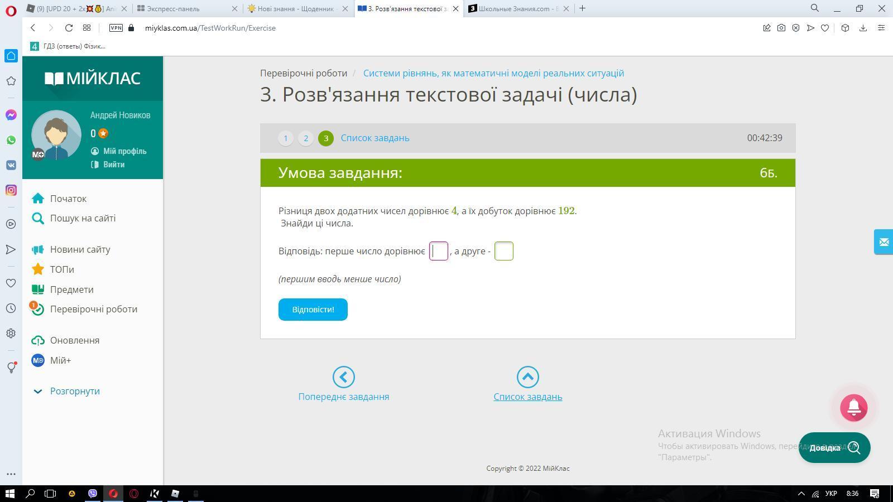
Task: Open Перевірочні роботи in sidebar menu
Action: pyautogui.click(x=93, y=309)
